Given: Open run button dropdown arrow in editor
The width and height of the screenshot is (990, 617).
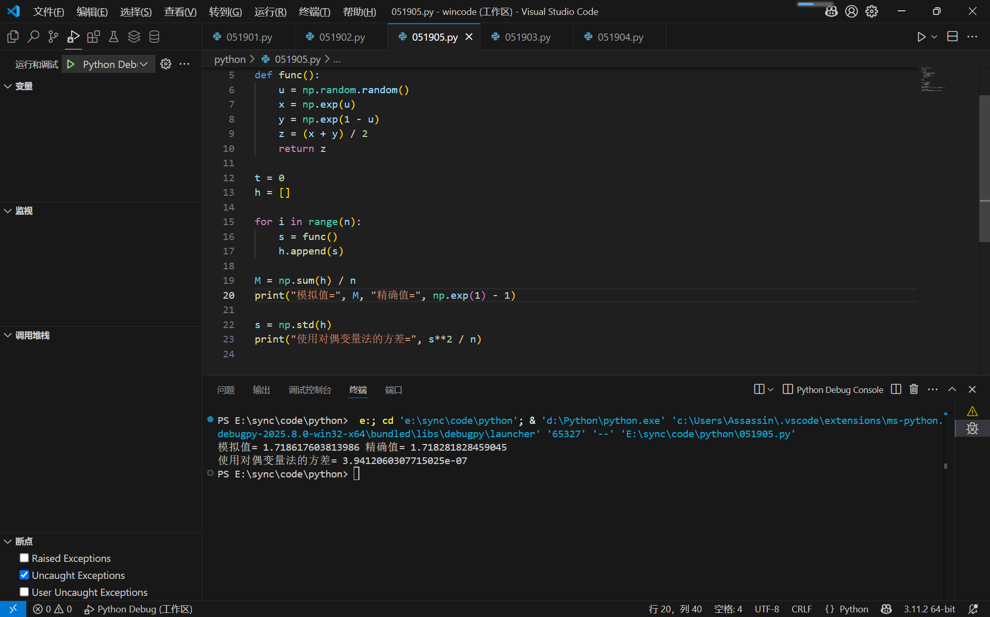Looking at the screenshot, I should pyautogui.click(x=934, y=37).
